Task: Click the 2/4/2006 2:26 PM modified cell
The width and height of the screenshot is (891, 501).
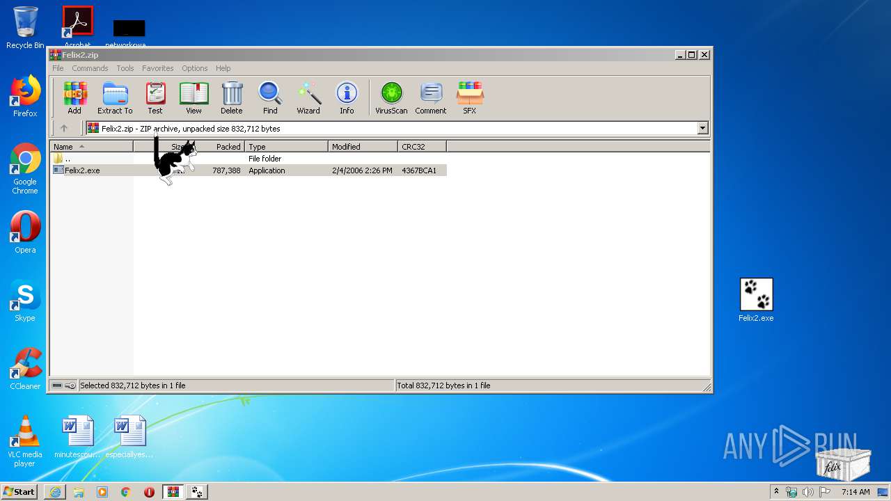Action: [x=362, y=170]
